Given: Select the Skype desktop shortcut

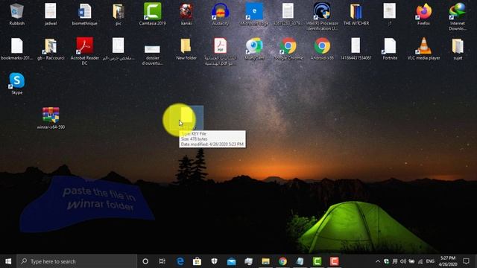Looking at the screenshot, I should click(16, 81).
